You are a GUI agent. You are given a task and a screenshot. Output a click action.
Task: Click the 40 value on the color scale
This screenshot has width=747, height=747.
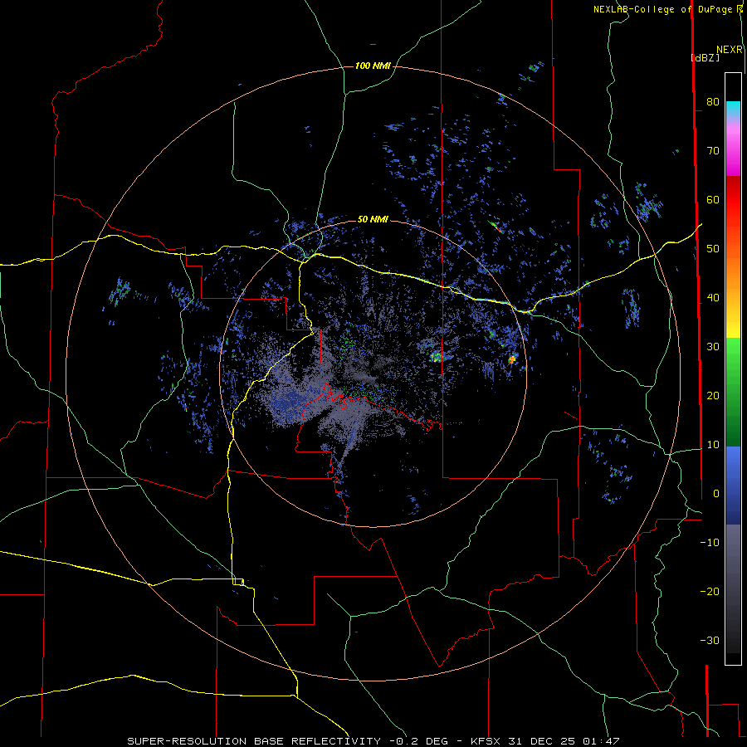(x=713, y=298)
